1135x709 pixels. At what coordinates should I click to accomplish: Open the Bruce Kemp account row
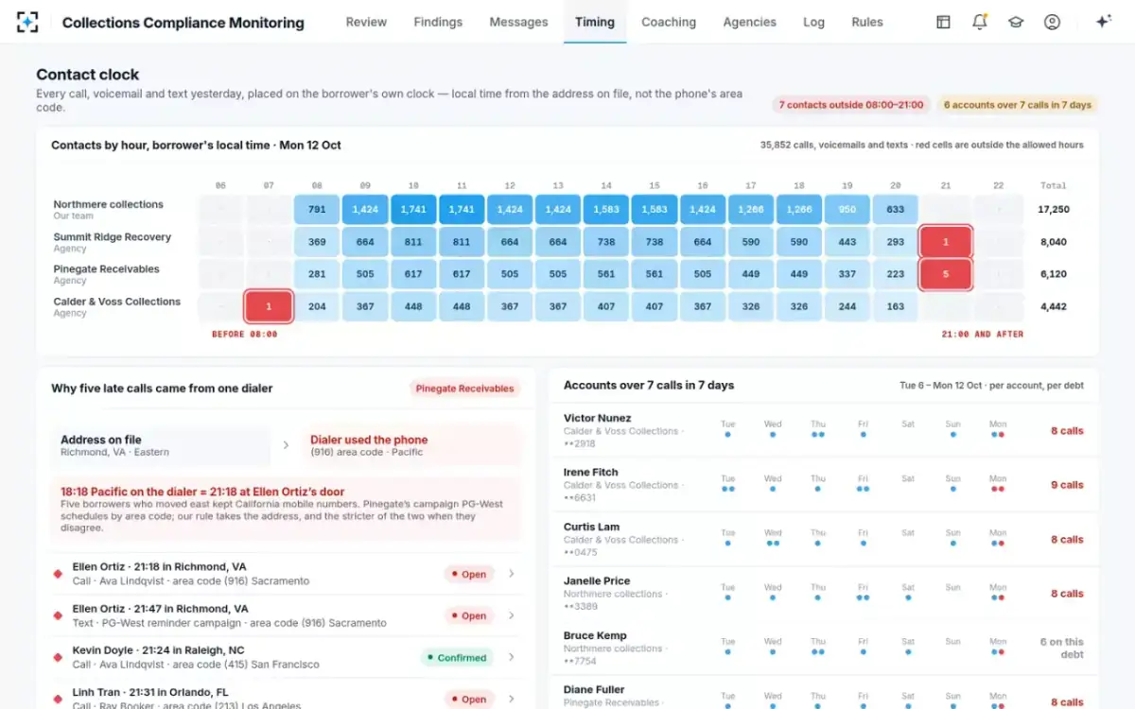click(824, 648)
